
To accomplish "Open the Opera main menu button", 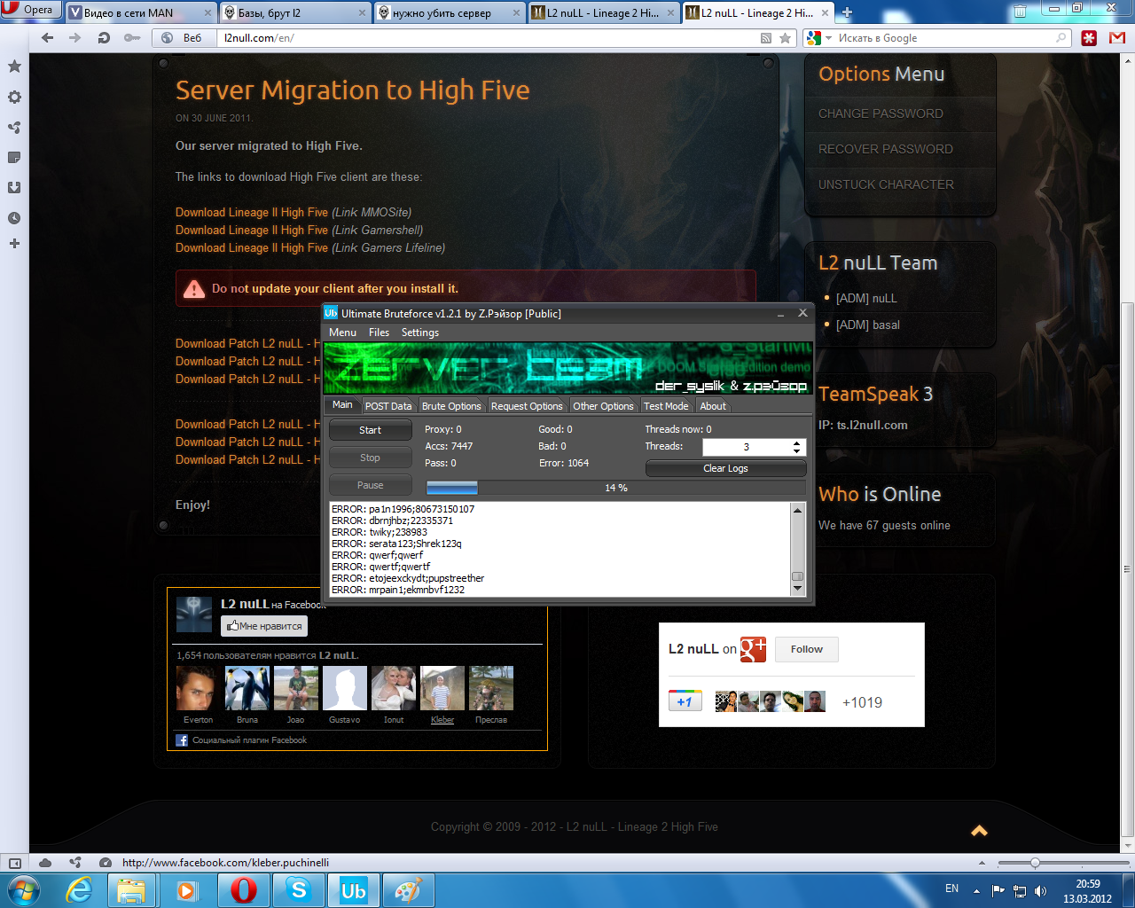I will [29, 10].
